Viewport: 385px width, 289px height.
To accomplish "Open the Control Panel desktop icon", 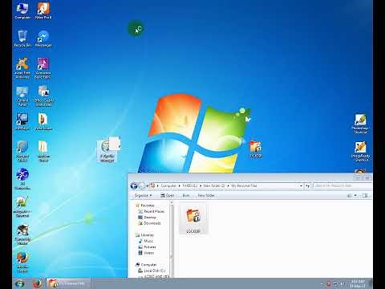I will [22, 96].
